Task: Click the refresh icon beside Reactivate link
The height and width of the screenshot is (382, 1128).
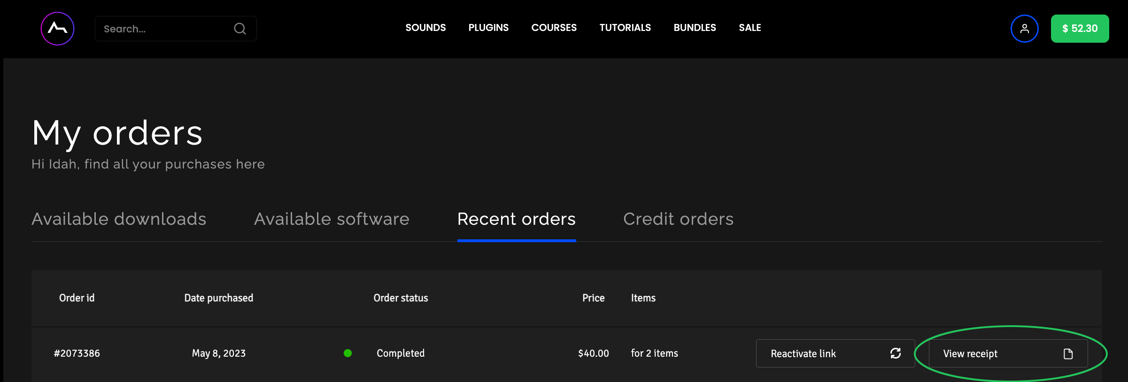Action: pos(896,353)
